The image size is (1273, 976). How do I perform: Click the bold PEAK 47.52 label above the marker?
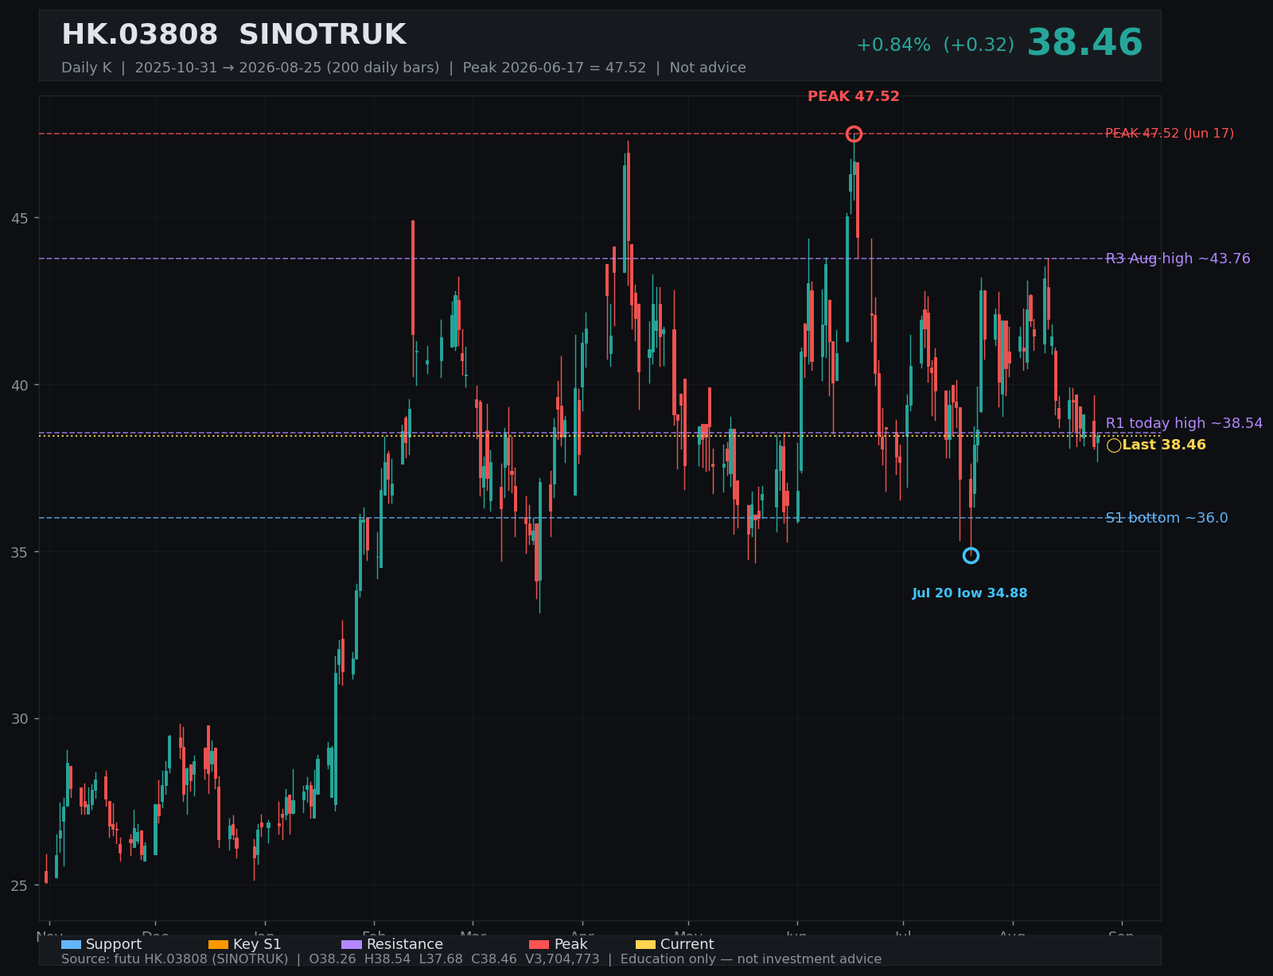pos(854,96)
